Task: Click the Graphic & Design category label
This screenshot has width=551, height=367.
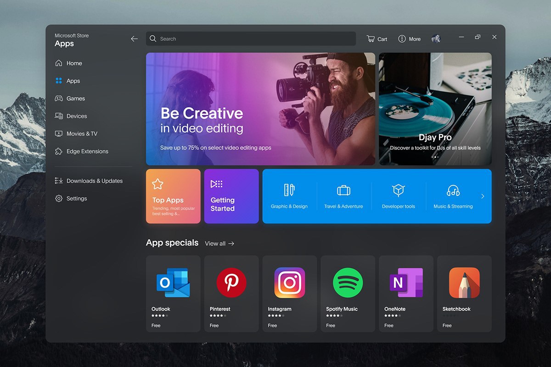Action: click(x=289, y=206)
